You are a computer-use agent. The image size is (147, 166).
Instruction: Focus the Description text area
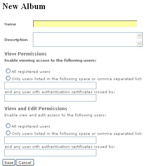tap(85, 40)
